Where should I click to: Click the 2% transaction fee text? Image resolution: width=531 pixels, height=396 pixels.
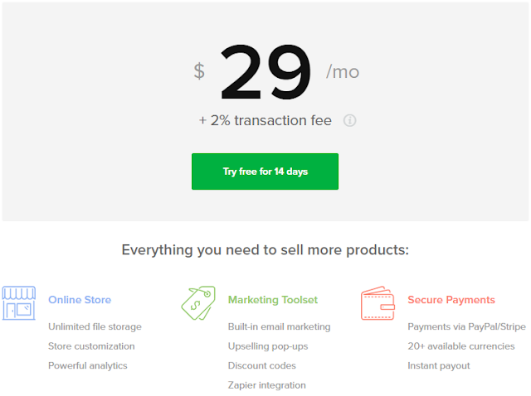[265, 120]
